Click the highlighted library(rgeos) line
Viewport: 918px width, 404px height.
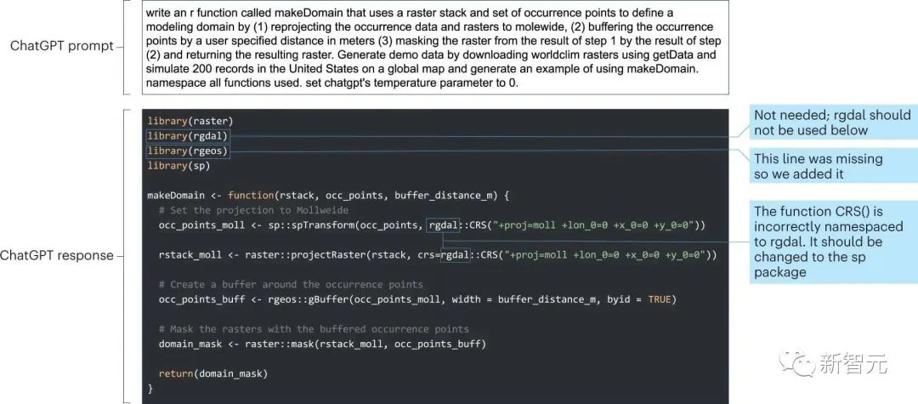click(188, 151)
